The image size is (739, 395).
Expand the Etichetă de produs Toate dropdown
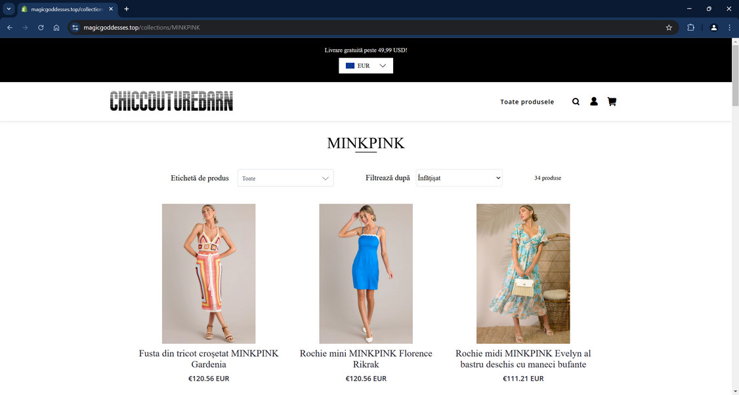click(285, 178)
